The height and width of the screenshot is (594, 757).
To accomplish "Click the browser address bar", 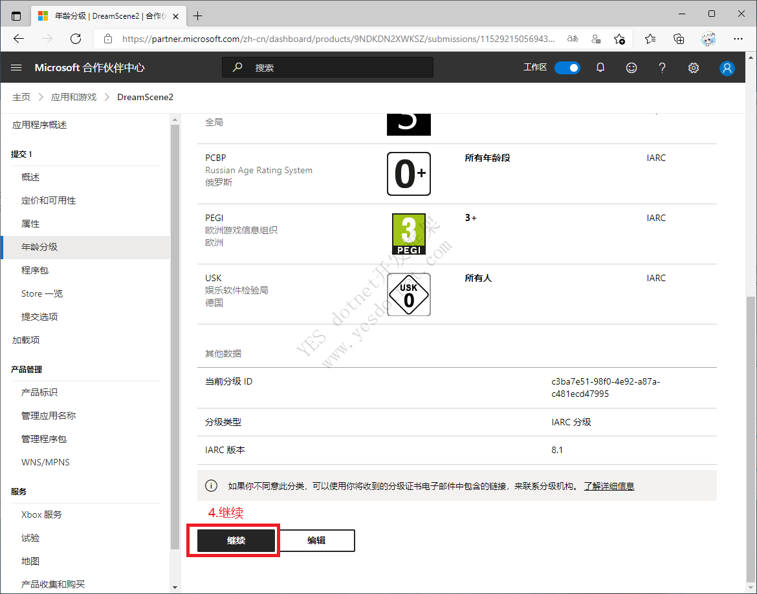I will [338, 39].
